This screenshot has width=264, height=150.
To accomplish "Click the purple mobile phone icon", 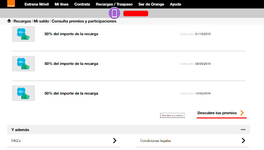I will coord(114,13).
